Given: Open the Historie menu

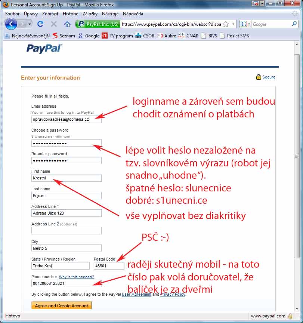Looking at the screenshot, I should tap(70, 14).
